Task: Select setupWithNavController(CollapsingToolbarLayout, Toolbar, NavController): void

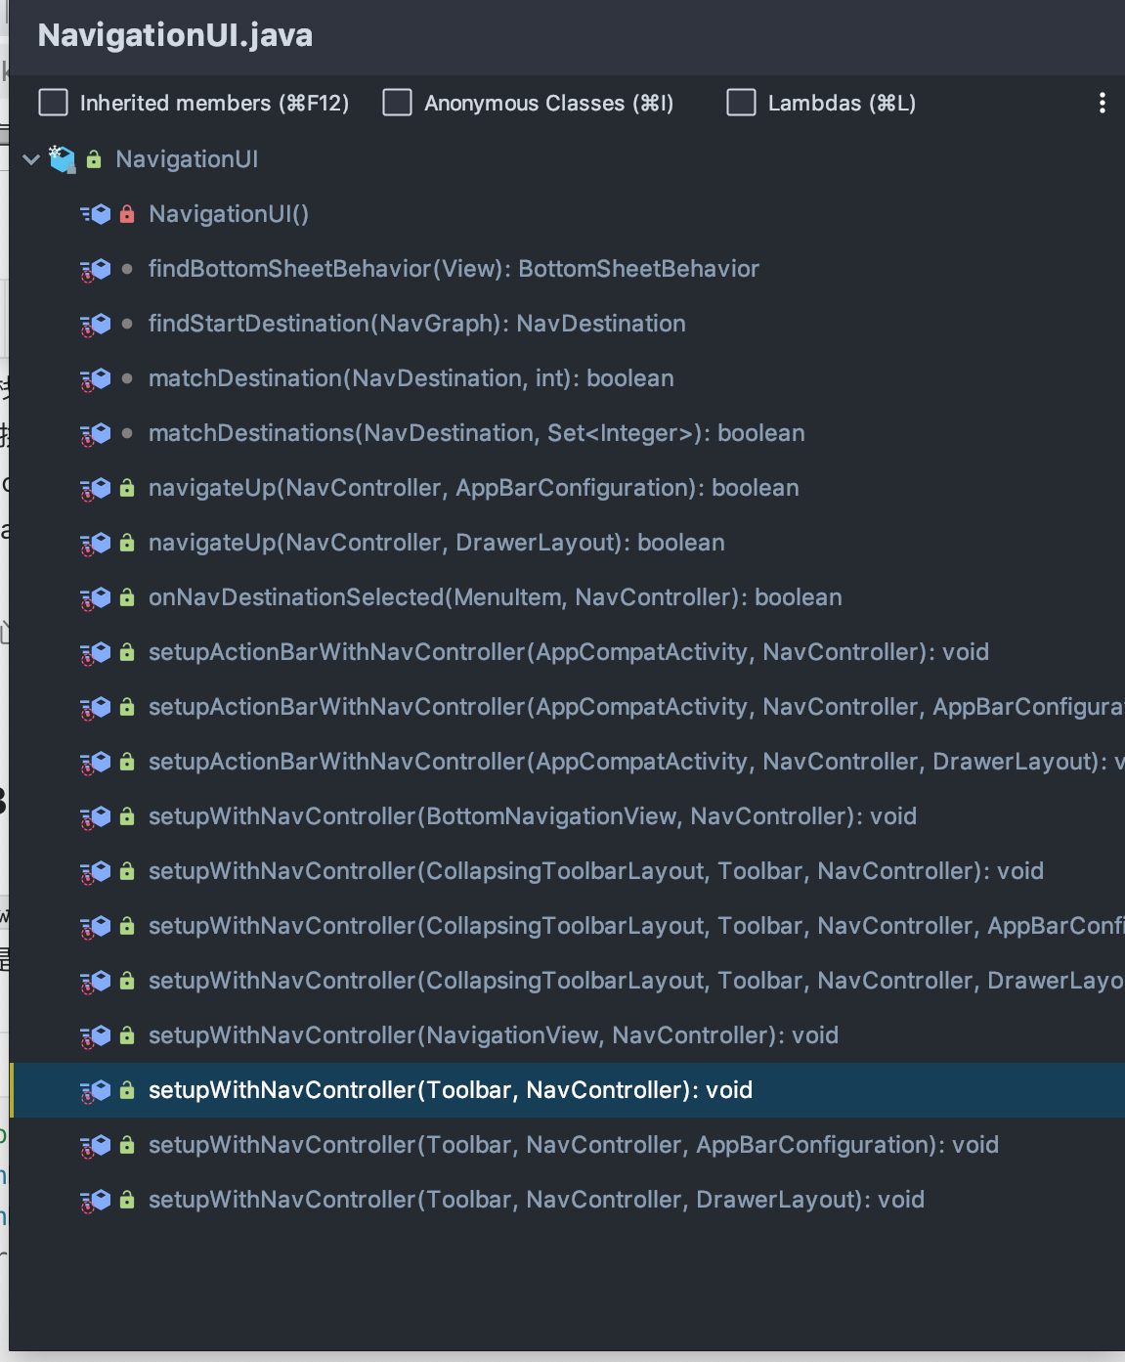Action: tap(567, 871)
